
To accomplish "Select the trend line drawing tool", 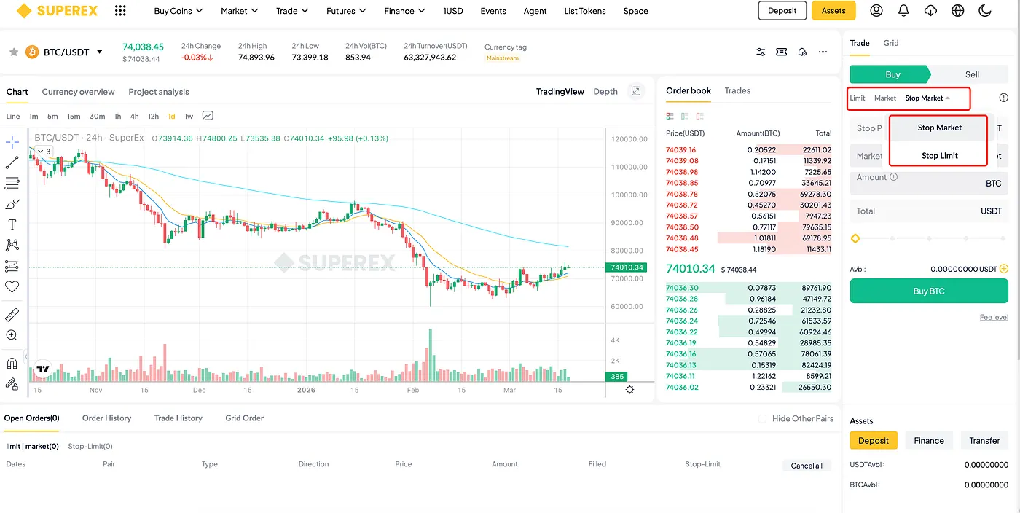I will pyautogui.click(x=12, y=162).
